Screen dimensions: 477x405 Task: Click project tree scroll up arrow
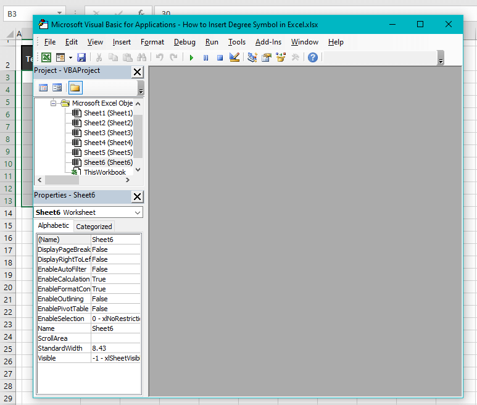138,104
